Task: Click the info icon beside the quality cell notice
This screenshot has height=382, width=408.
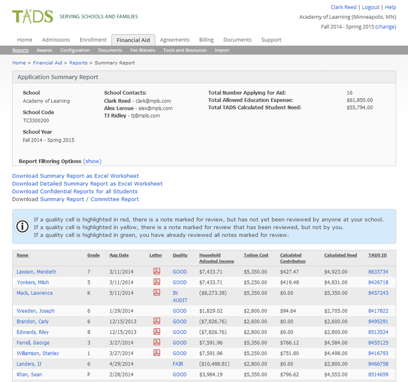Action: (x=21, y=226)
